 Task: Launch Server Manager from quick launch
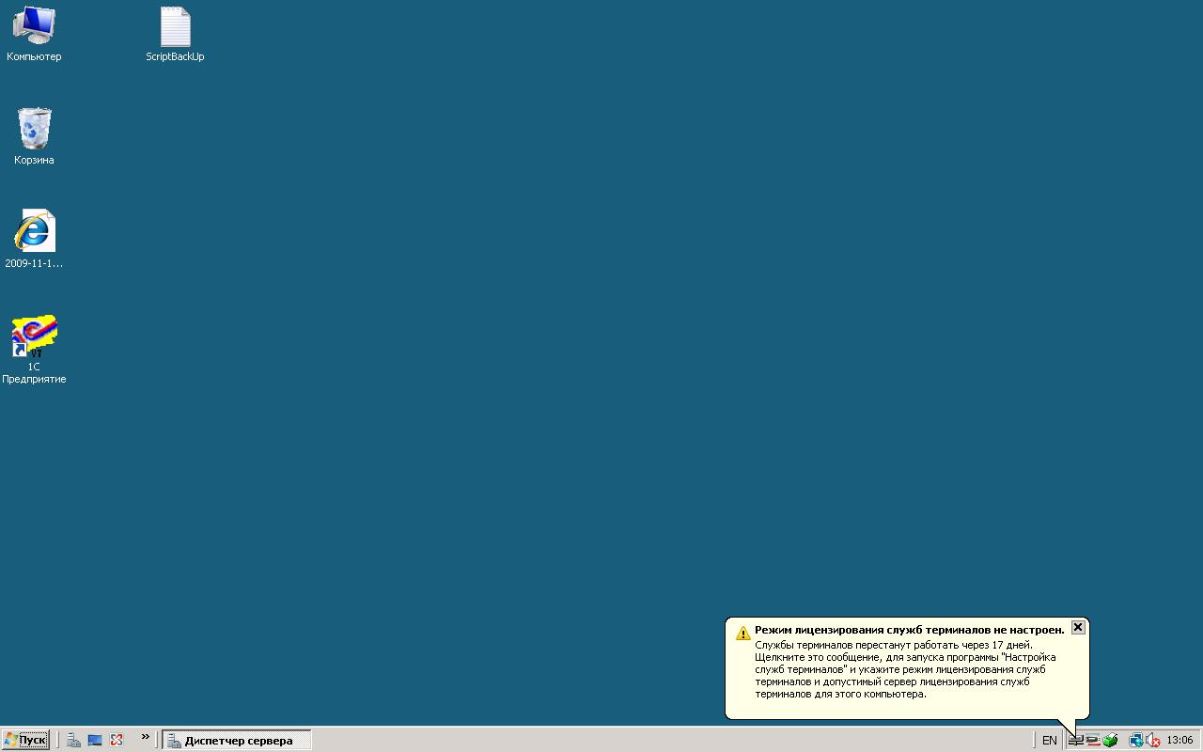tap(73, 741)
